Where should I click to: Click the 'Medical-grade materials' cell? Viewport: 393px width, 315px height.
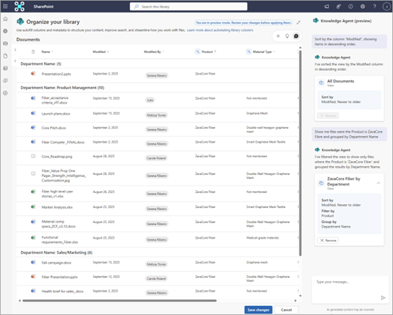262,238
